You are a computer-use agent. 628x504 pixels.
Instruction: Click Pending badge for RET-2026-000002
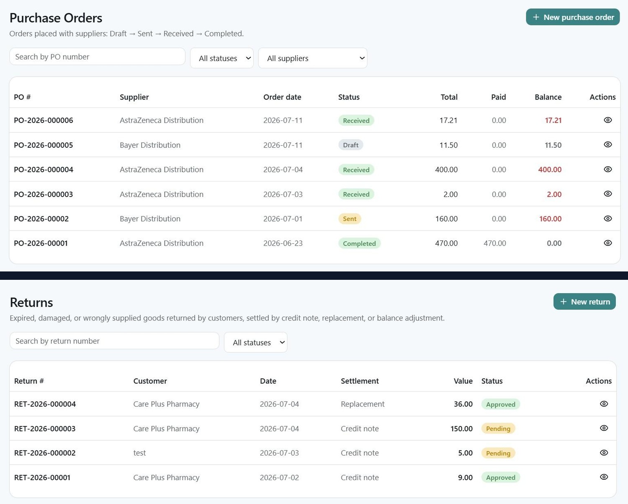(498, 453)
